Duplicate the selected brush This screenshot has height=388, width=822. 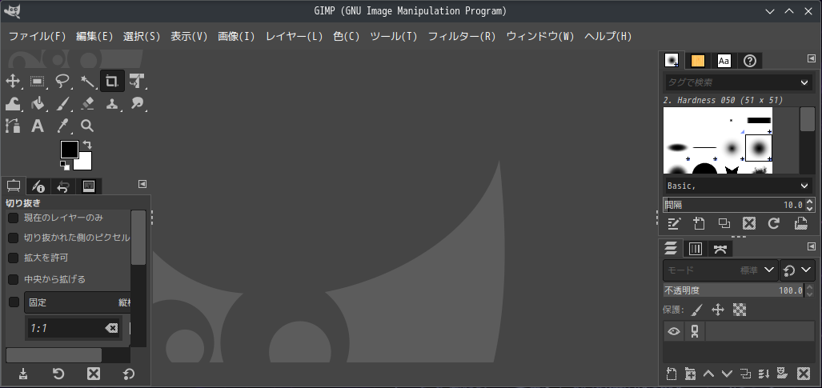724,224
